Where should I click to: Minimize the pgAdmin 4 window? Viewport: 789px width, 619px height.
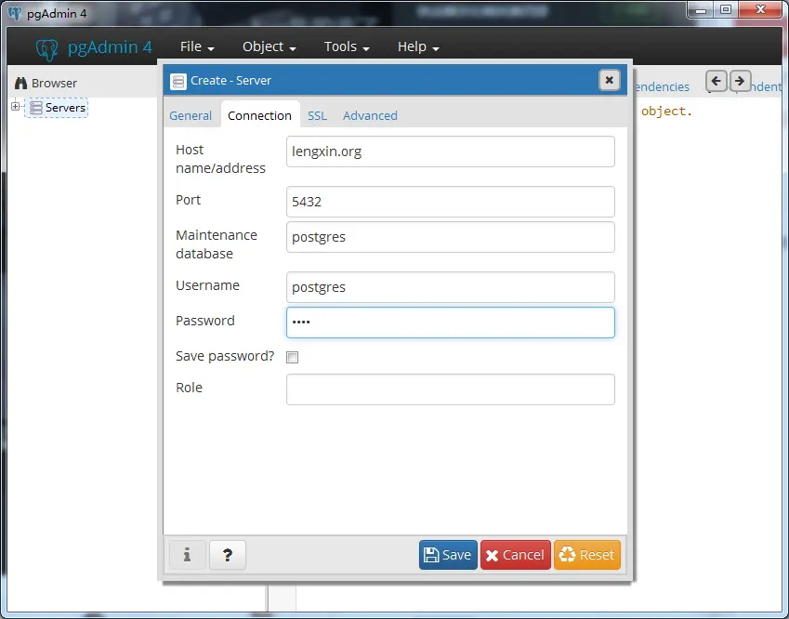pos(701,10)
